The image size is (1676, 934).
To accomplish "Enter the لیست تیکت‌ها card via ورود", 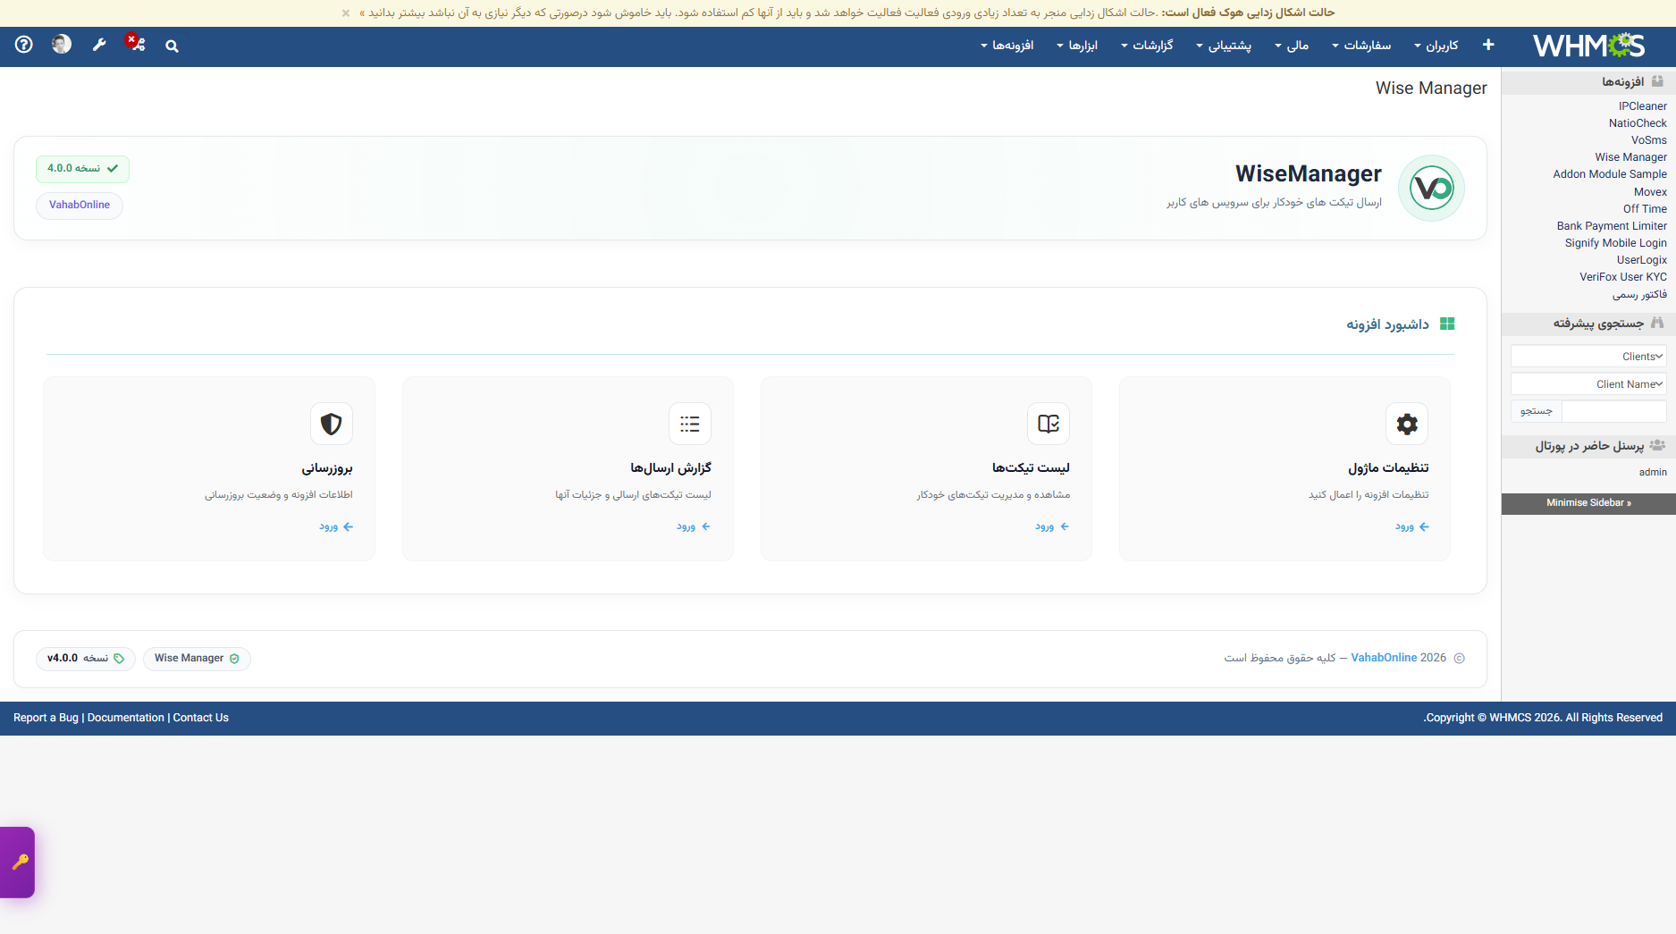I will tap(1052, 527).
